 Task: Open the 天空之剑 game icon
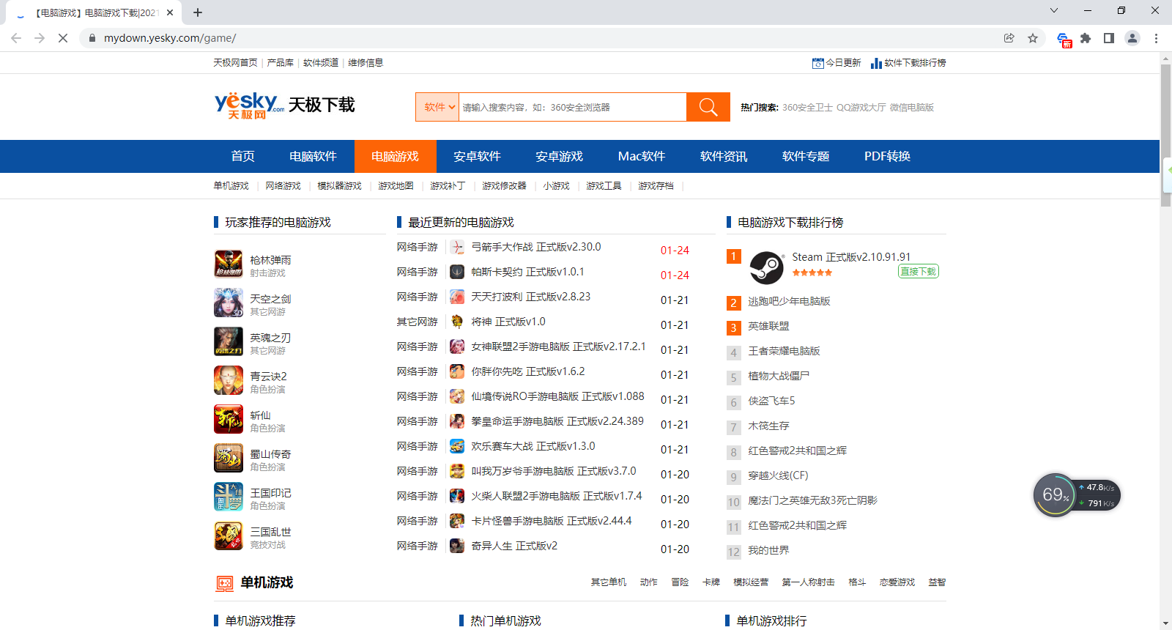tap(229, 303)
